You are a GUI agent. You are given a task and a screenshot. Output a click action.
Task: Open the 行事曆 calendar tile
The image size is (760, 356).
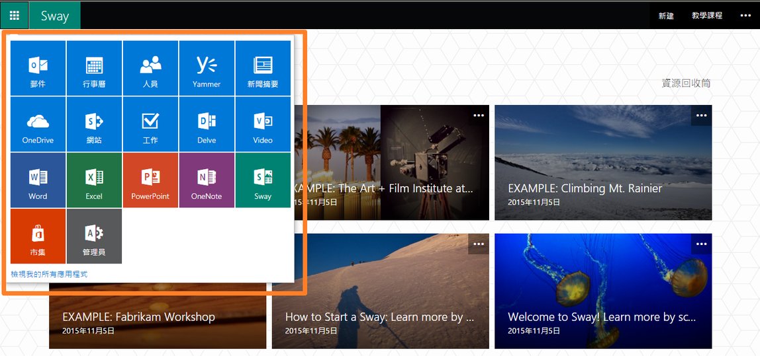click(94, 68)
